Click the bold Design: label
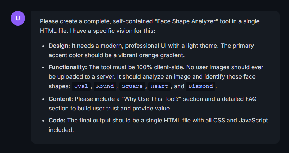This screenshot has width=289, height=153. tap(60, 46)
